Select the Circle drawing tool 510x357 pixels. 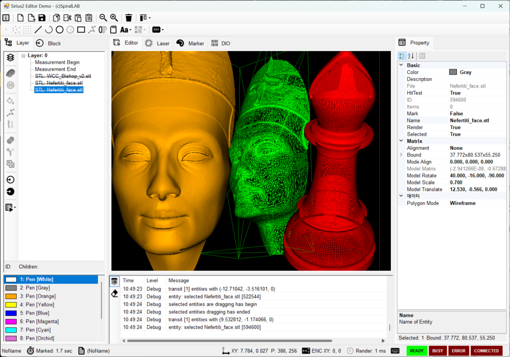tap(60, 30)
